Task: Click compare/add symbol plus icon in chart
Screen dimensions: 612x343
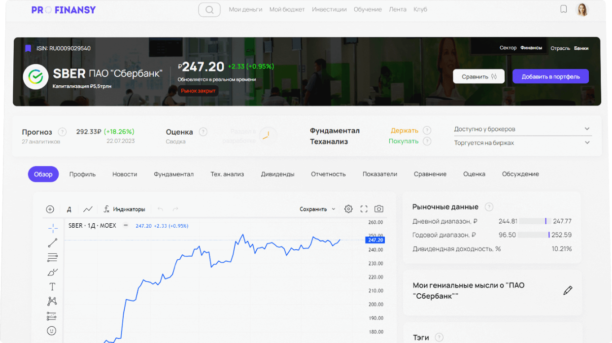Action: [50, 209]
